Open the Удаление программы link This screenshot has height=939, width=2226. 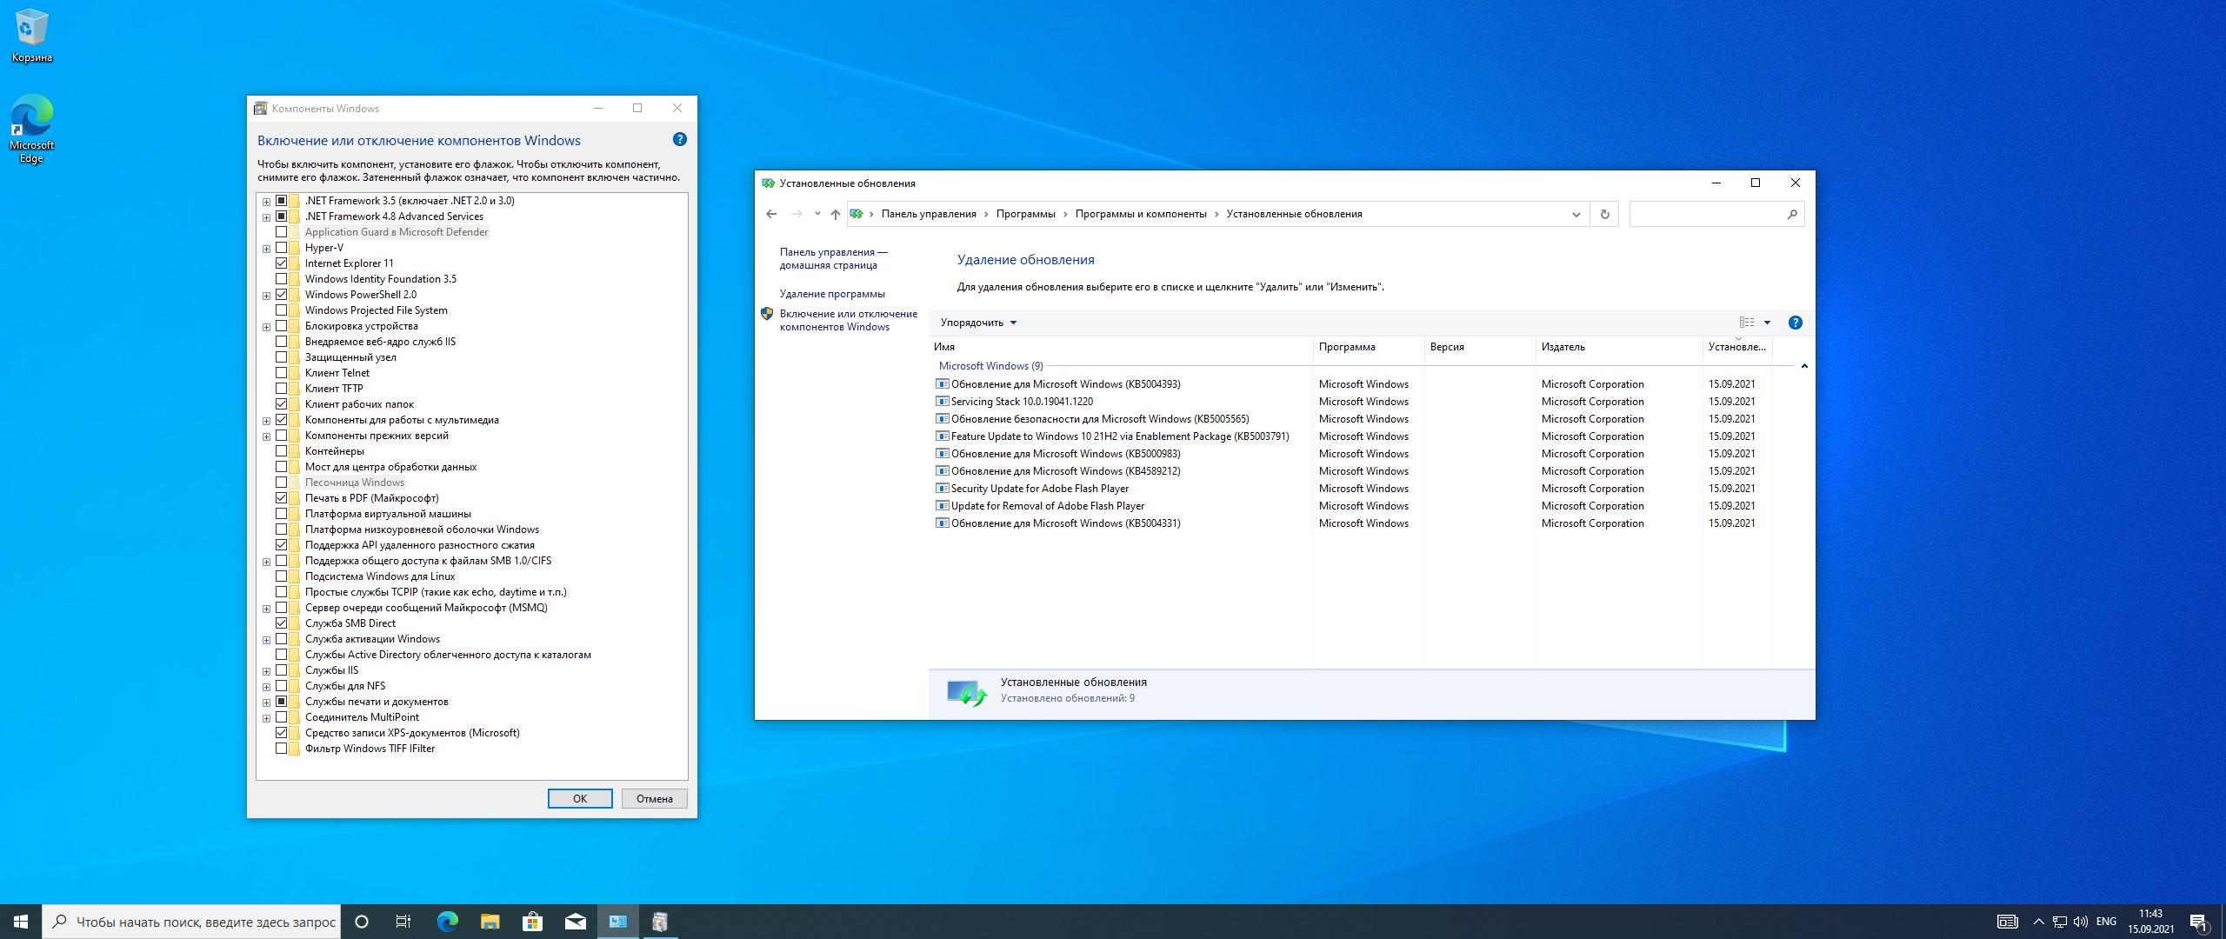pyautogui.click(x=832, y=294)
